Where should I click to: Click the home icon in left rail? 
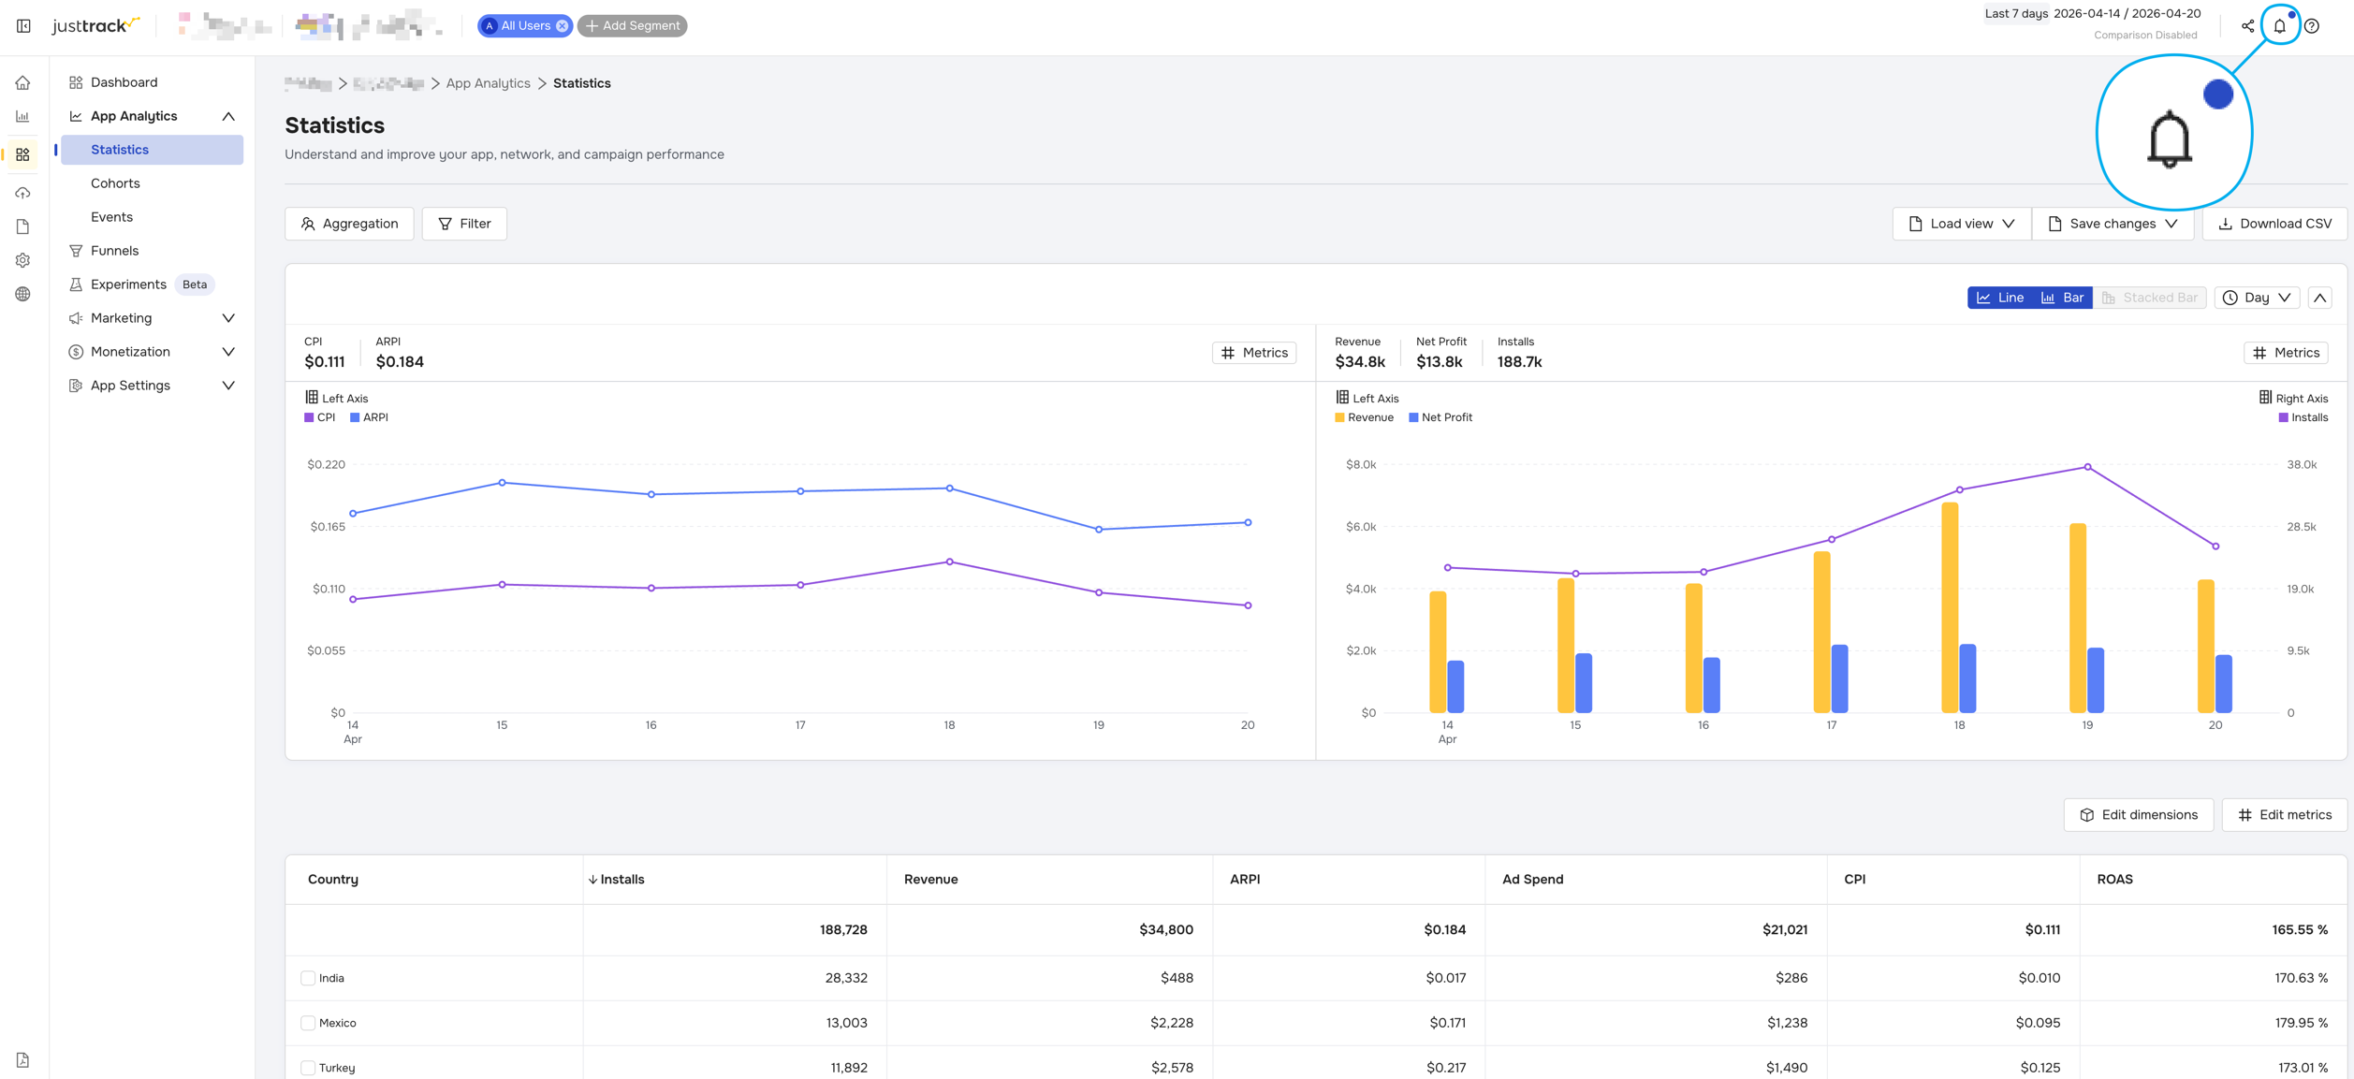(x=23, y=83)
